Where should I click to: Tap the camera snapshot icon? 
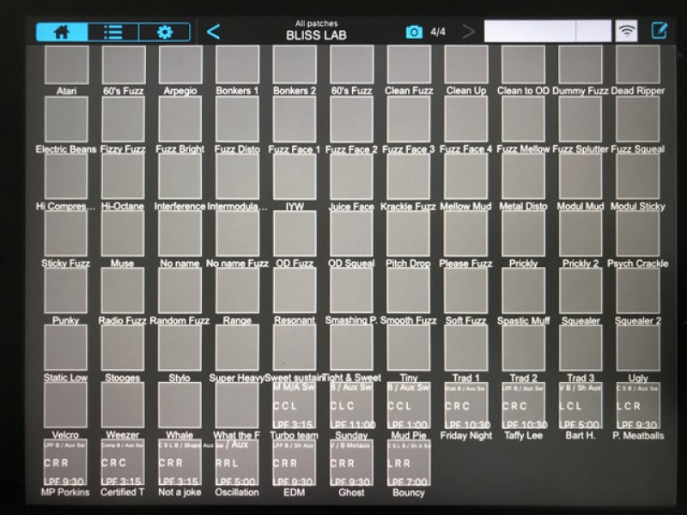pyautogui.click(x=414, y=33)
